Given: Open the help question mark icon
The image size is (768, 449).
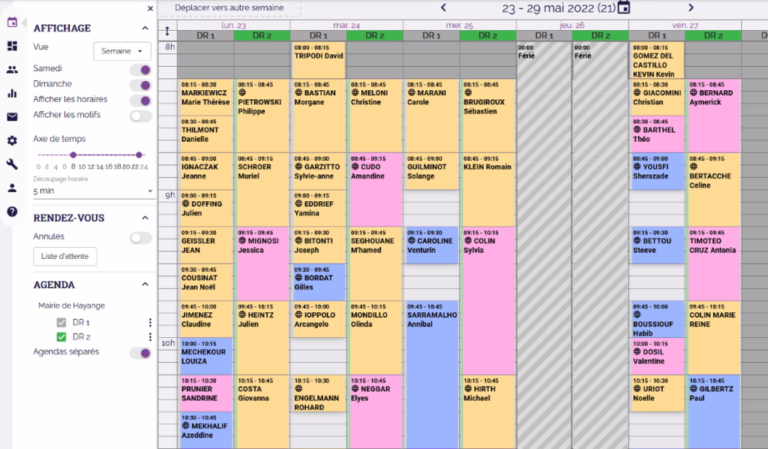Looking at the screenshot, I should pos(12,212).
